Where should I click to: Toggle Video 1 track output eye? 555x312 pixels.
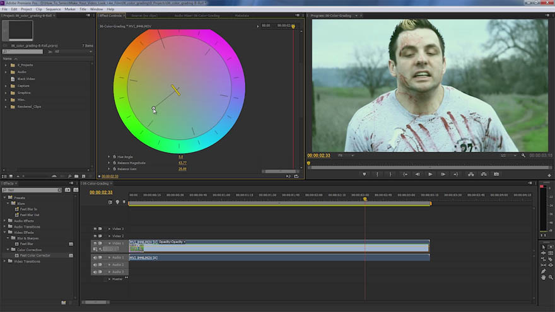pyautogui.click(x=95, y=243)
